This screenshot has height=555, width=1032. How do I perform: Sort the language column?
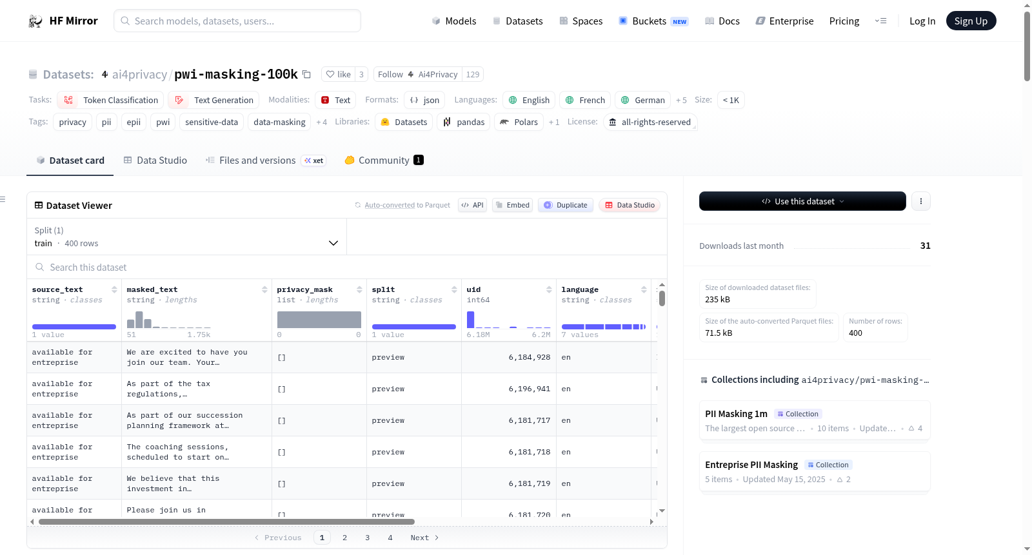point(644,289)
